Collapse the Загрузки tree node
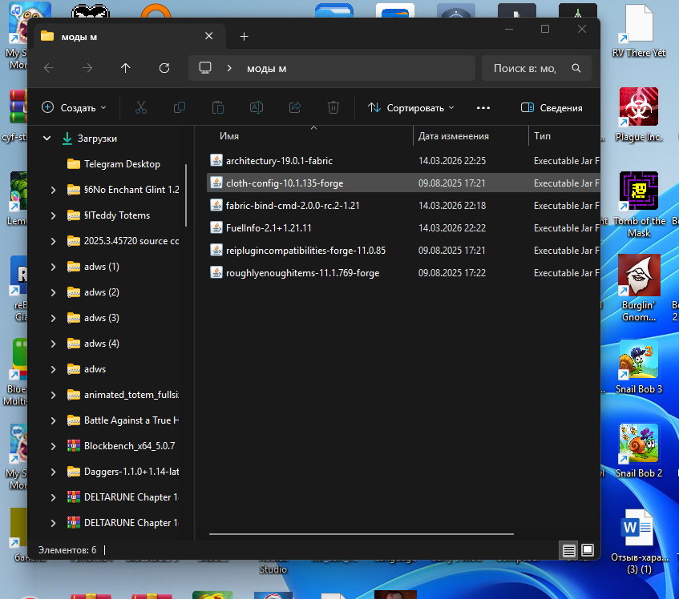Screen dimensions: 679x599 (46, 138)
